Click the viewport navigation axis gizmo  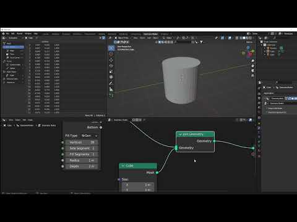[248, 52]
